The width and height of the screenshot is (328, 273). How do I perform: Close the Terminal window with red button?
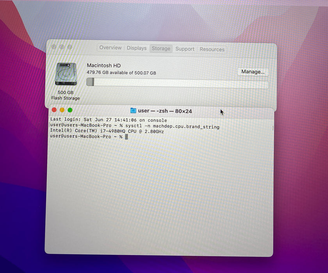click(54, 110)
